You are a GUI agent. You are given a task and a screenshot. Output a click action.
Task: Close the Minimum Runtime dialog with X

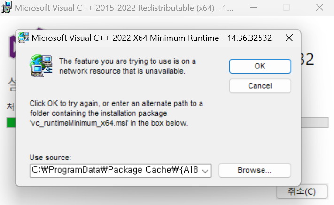(289, 38)
